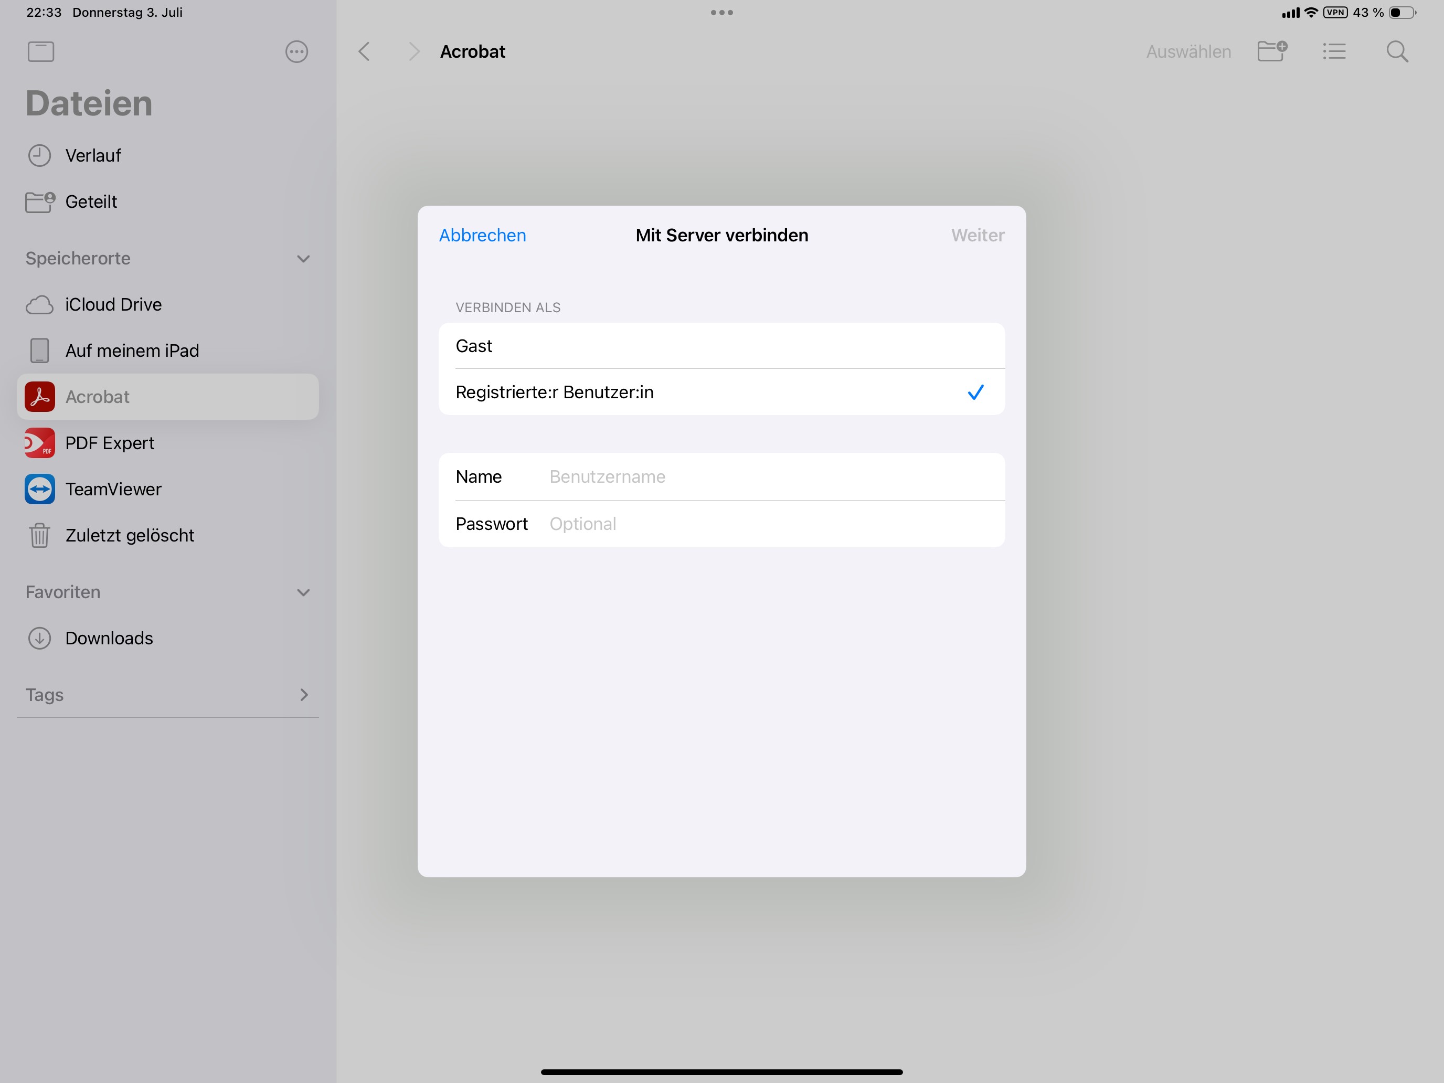Viewport: 1444px width, 1083px height.
Task: Open Zuletzt gelöscht trash
Action: click(x=129, y=535)
